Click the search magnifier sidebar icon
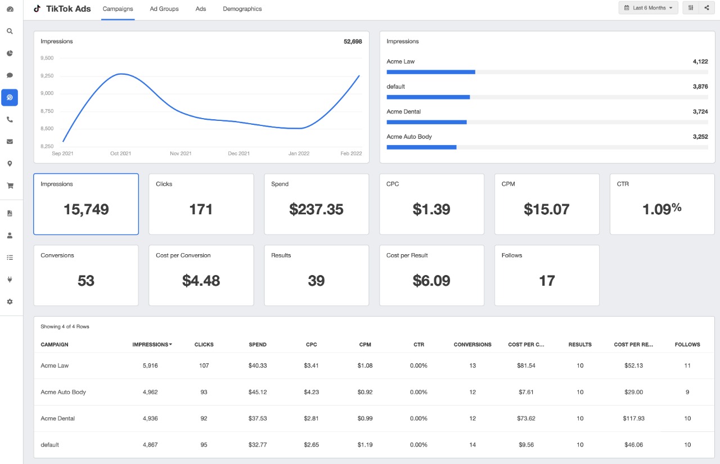The width and height of the screenshot is (720, 464). pos(10,31)
